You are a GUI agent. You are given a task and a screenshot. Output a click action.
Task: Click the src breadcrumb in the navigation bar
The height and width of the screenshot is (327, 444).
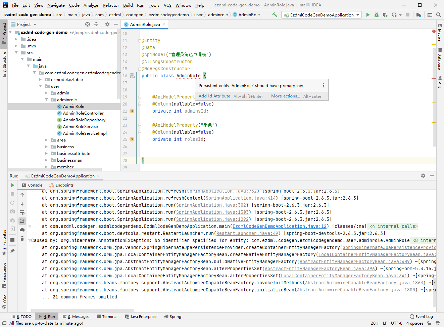[59, 15]
